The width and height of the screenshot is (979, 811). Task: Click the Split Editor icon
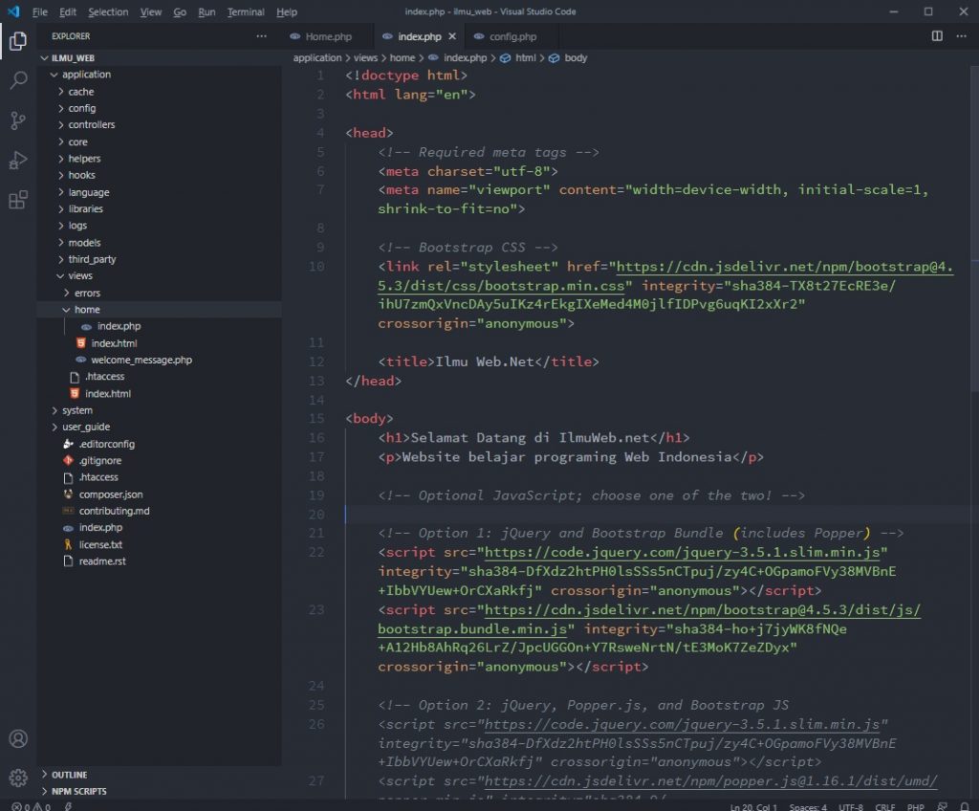[937, 36]
